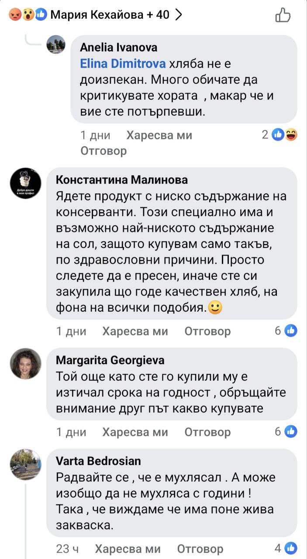The height and width of the screenshot is (559, 307).
Task: Open Anelia Ivanova's profile picture
Action: (x=56, y=45)
